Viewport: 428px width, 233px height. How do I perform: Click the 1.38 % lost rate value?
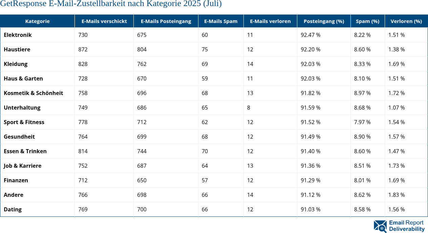[x=397, y=49]
